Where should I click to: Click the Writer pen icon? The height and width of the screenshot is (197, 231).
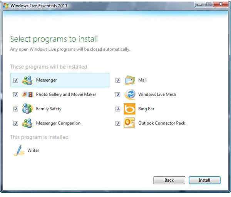tap(19, 151)
